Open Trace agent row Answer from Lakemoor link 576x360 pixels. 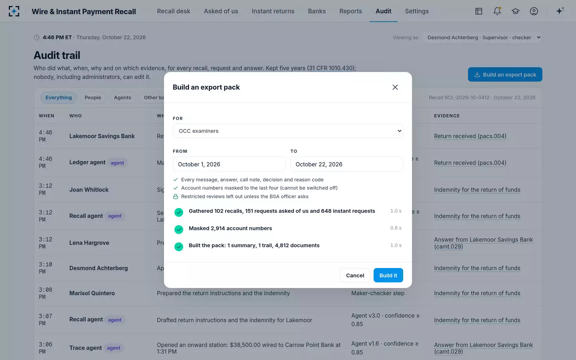[483, 348]
